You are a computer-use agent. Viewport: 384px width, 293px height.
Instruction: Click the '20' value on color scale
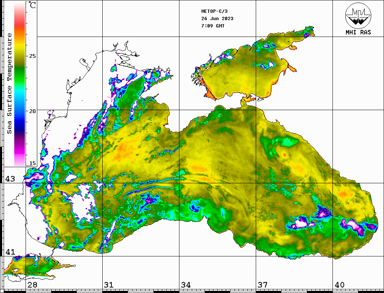(x=32, y=111)
